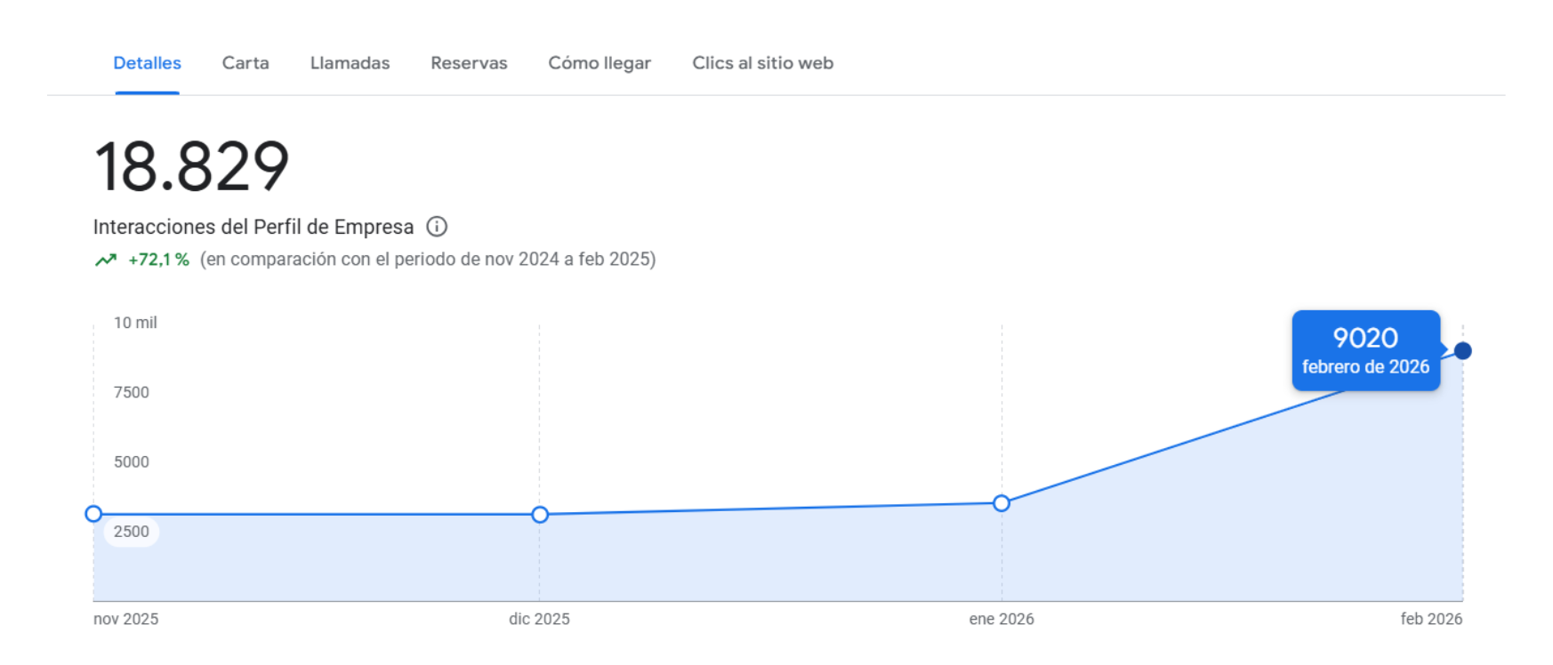Select the ene 2026 data point on chart
The width and height of the screenshot is (1553, 665).
tap(1002, 503)
